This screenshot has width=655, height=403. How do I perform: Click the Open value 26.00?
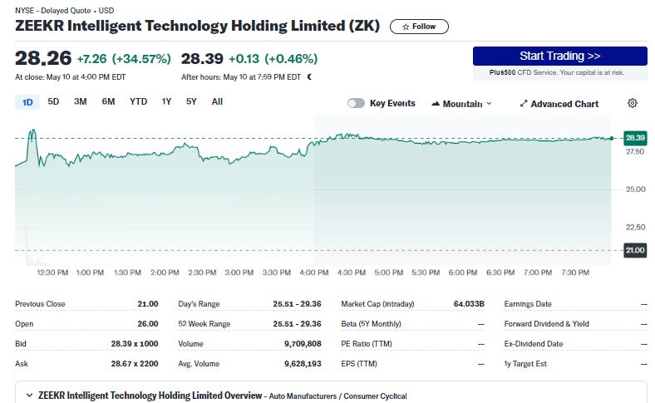tap(148, 324)
